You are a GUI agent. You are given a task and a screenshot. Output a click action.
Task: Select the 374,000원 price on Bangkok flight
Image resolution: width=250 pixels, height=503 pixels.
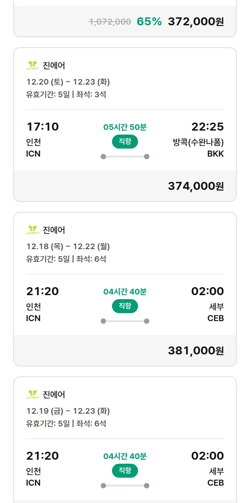(196, 186)
